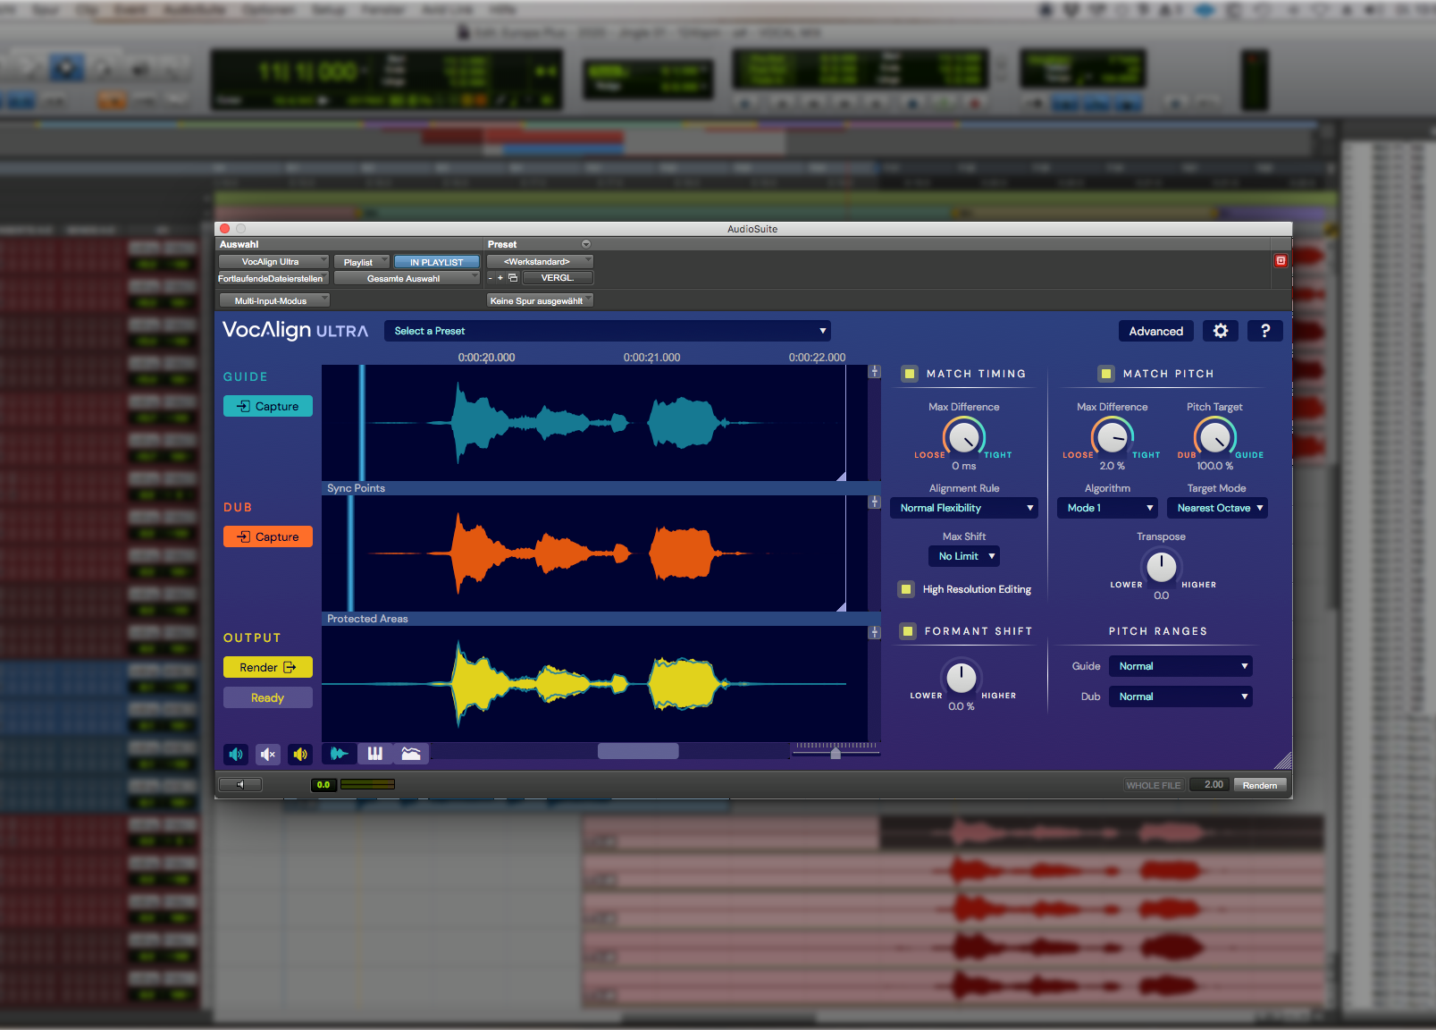
Task: Click the muted speaker icon
Action: [x=267, y=754]
